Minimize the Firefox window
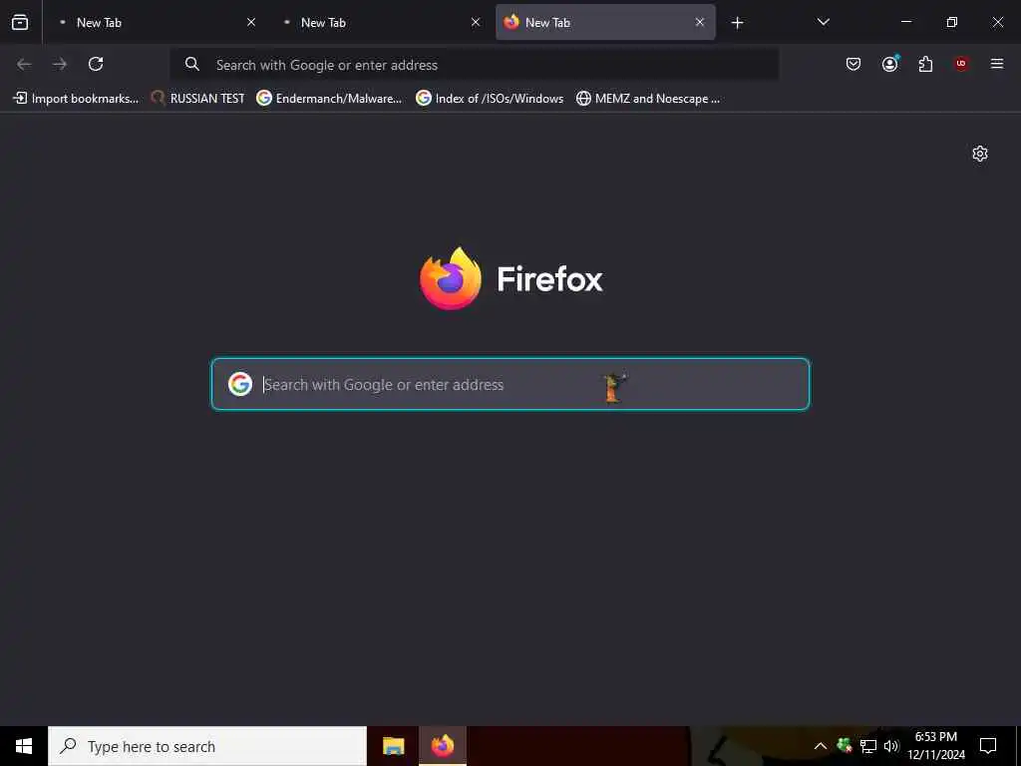 (x=905, y=22)
